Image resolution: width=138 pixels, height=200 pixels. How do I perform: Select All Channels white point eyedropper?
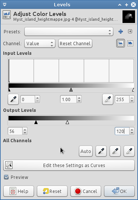coord(129,151)
